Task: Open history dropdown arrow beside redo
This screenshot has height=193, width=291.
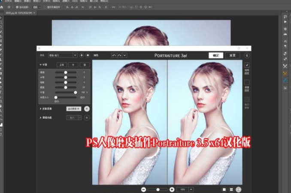Action: 125,55
